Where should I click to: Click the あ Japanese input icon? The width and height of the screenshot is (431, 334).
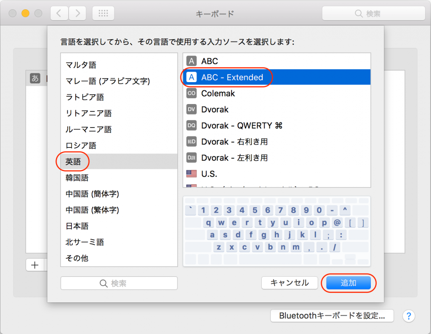click(35, 78)
